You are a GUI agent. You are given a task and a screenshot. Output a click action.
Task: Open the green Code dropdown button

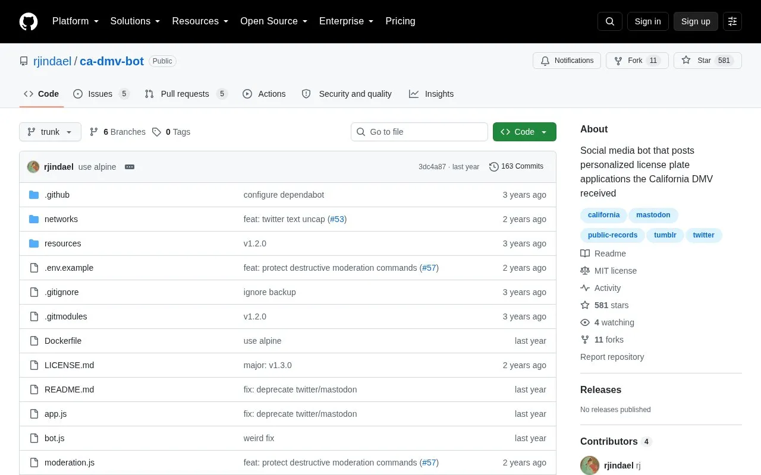coord(524,132)
